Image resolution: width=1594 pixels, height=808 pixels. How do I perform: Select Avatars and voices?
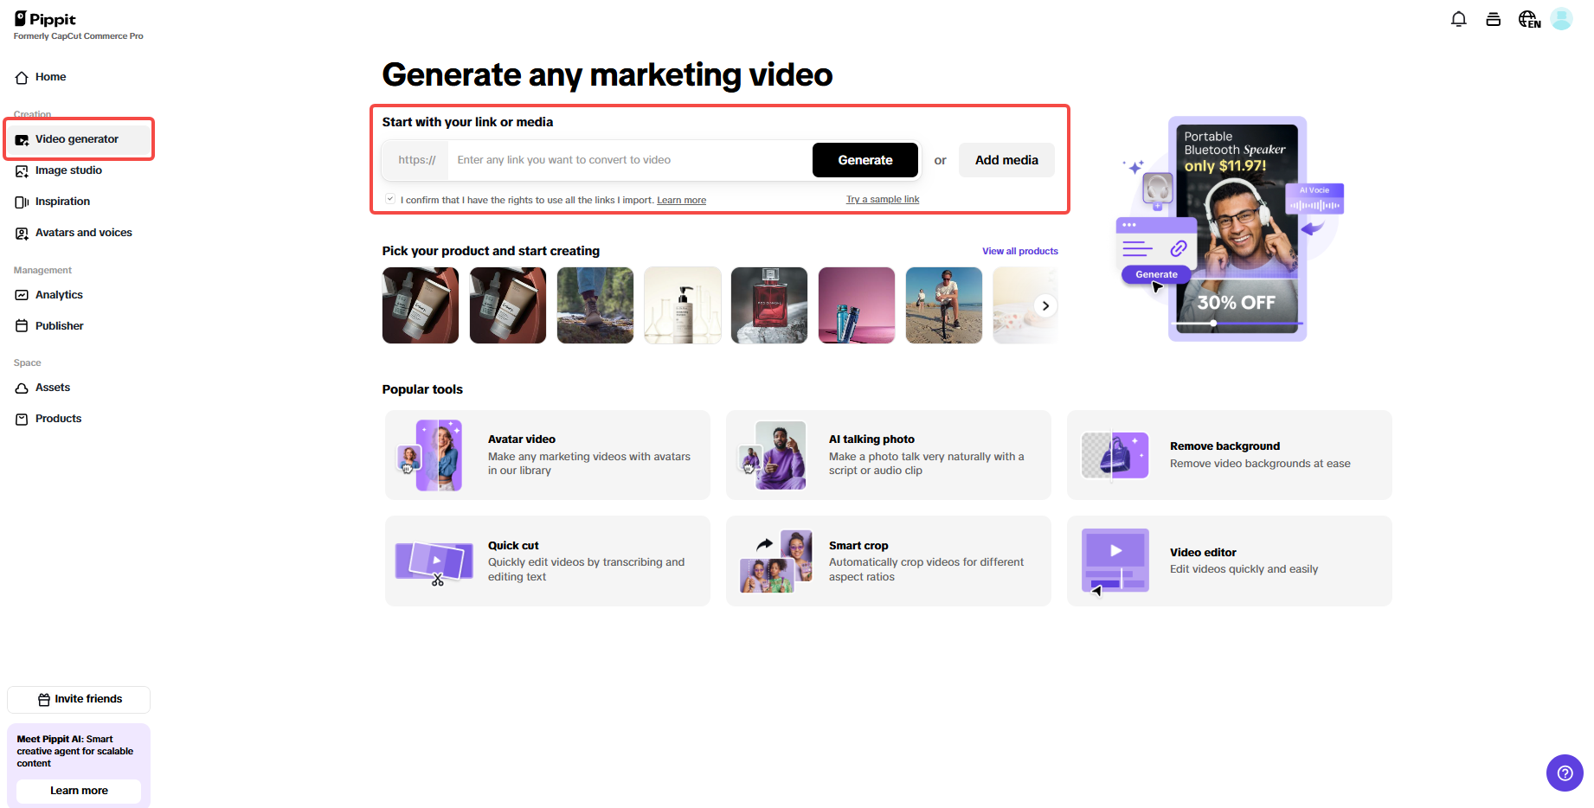(83, 233)
